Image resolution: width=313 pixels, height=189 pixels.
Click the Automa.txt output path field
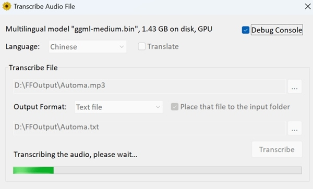tap(150, 128)
